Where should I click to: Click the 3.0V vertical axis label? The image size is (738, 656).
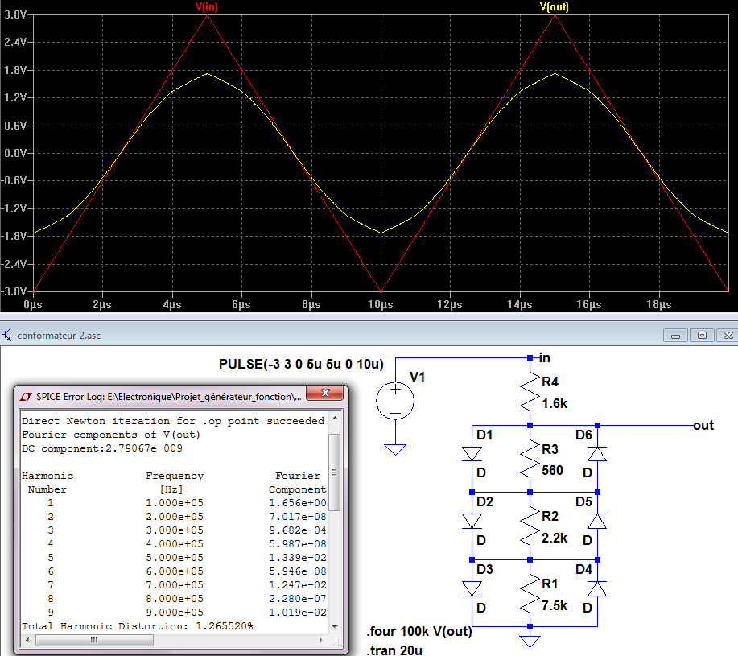tap(15, 14)
